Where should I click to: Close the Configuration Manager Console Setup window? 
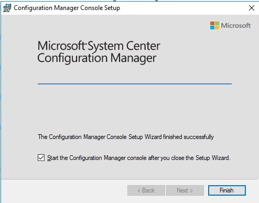[252, 8]
